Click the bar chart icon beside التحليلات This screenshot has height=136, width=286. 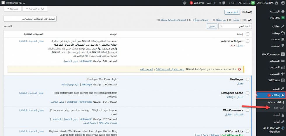point(283,67)
